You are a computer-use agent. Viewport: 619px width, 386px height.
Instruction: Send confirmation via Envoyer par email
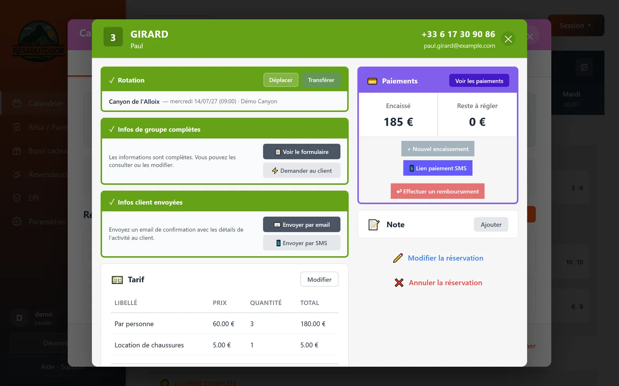(x=302, y=225)
